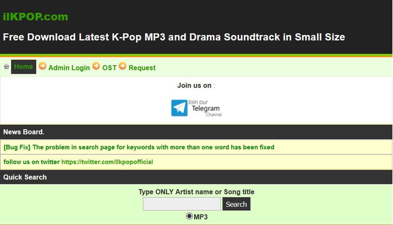Click the Search button

pos(236,204)
